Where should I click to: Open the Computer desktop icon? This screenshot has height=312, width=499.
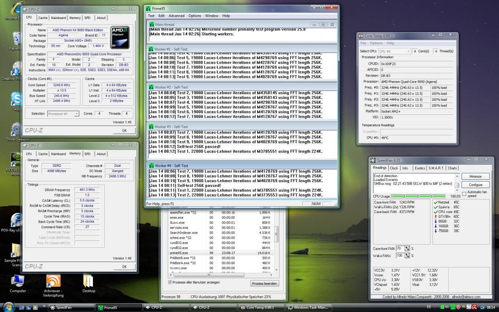[x=17, y=281]
